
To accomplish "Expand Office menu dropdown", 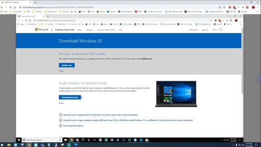I will [80, 30].
